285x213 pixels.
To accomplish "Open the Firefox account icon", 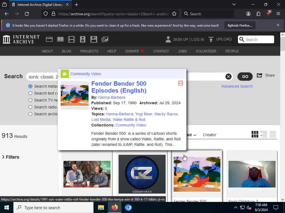I will (x=248, y=14).
